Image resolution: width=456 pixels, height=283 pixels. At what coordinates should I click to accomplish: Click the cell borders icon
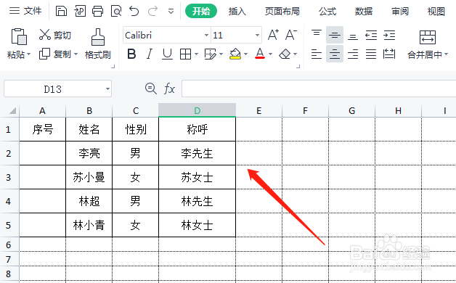pos(185,54)
